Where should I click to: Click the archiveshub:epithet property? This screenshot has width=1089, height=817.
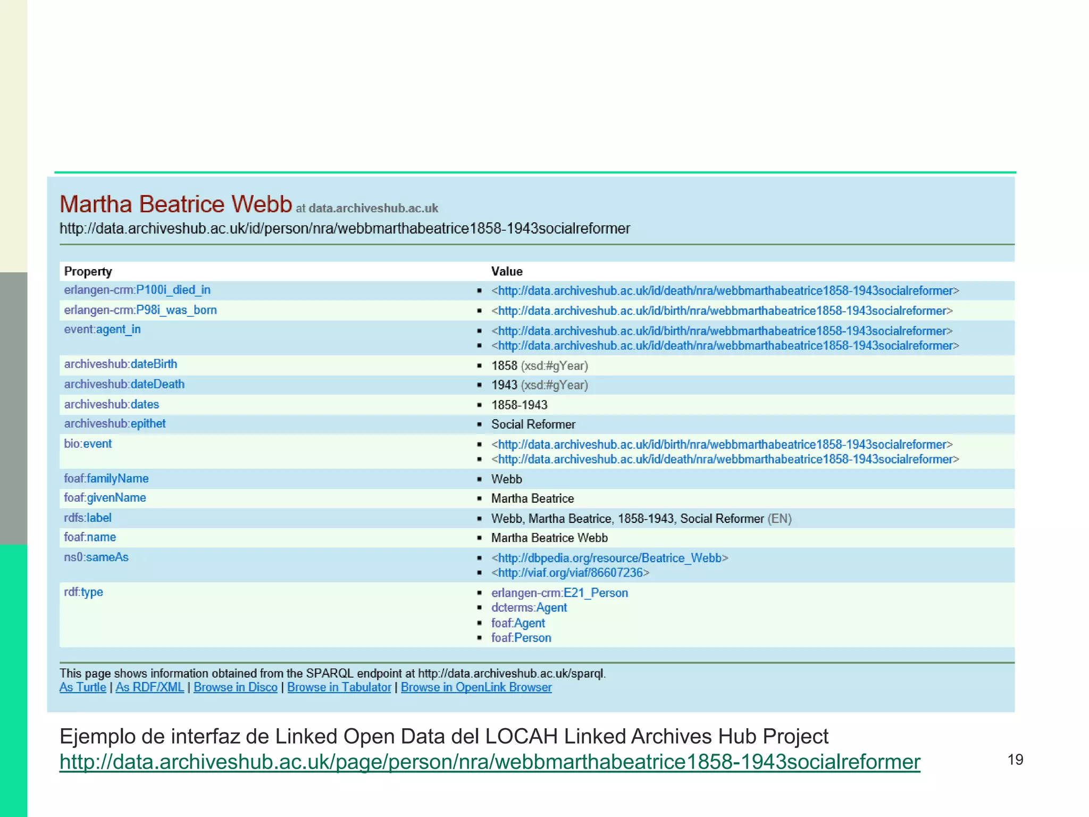coord(115,423)
